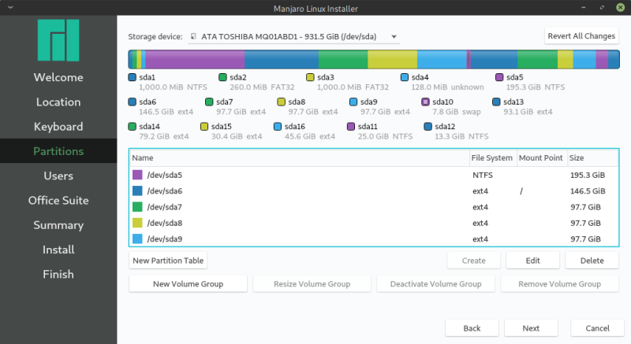
Task: Click the Size column header
Action: 592,157
